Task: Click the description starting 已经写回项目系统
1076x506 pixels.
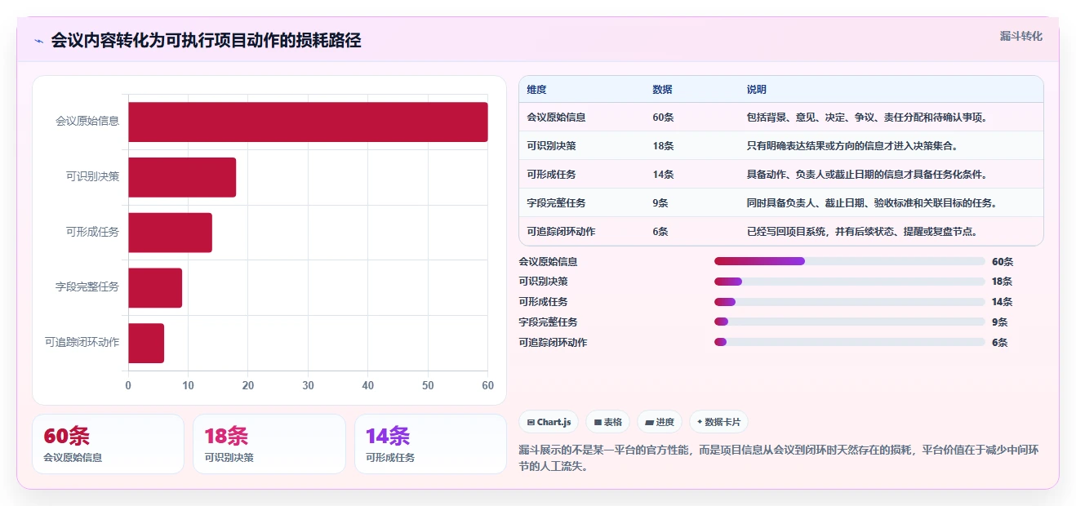Action: [x=862, y=232]
